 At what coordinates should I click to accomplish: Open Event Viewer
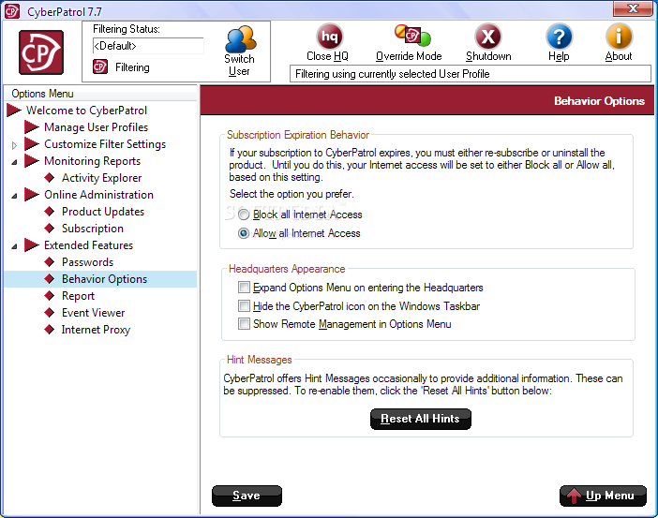(x=93, y=313)
